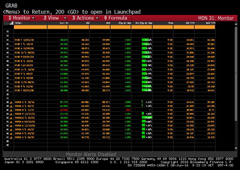Select the VENZ 9 05/07/23 ticker
240x170 pixels.
tap(24, 57)
